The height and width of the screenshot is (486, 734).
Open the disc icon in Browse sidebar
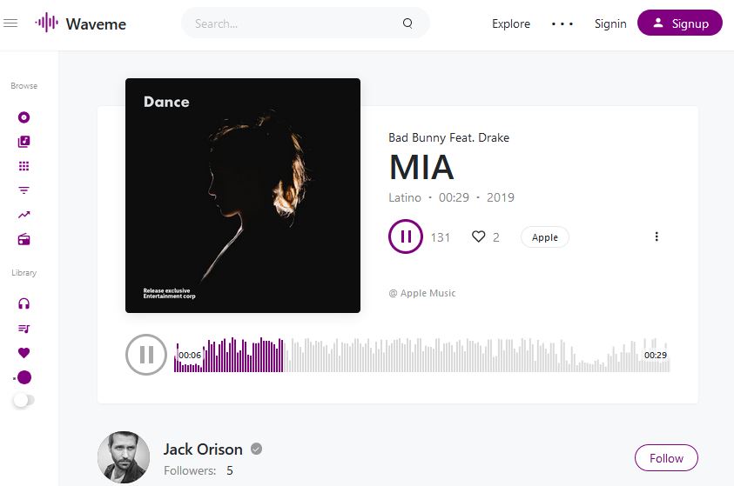24,117
